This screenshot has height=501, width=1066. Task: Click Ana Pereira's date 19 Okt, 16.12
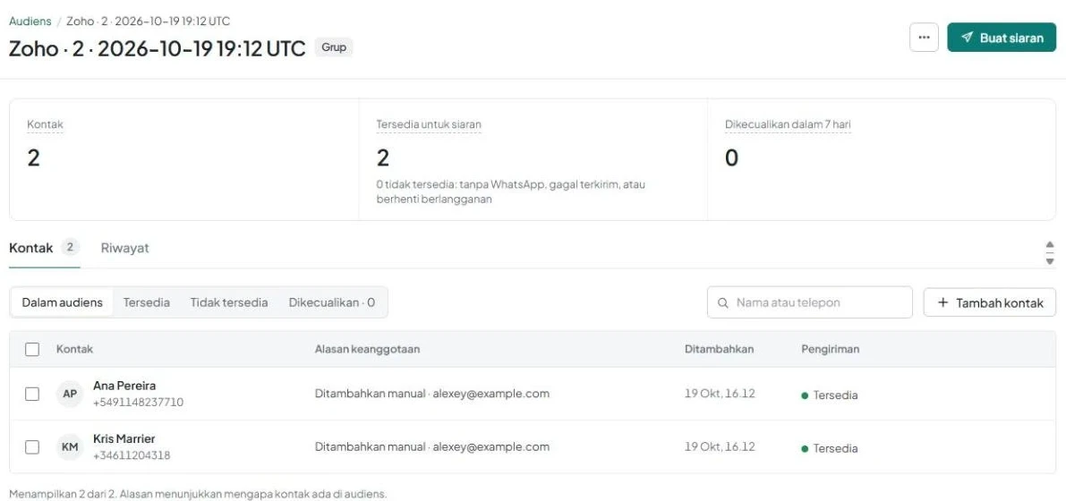click(720, 394)
